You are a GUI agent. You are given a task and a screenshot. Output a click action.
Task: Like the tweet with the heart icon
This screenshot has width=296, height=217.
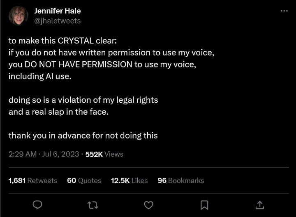click(148, 205)
